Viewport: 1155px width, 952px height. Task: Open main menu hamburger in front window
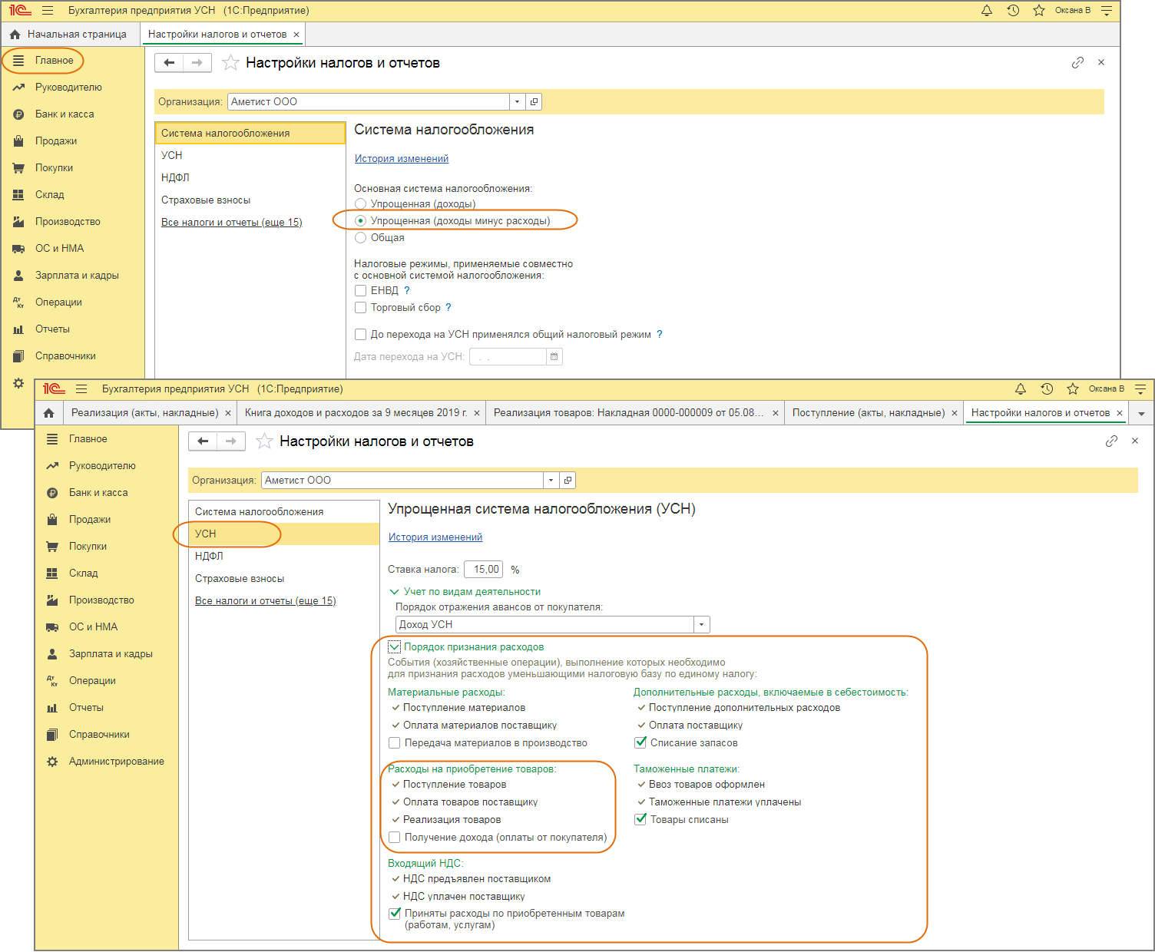pyautogui.click(x=81, y=389)
